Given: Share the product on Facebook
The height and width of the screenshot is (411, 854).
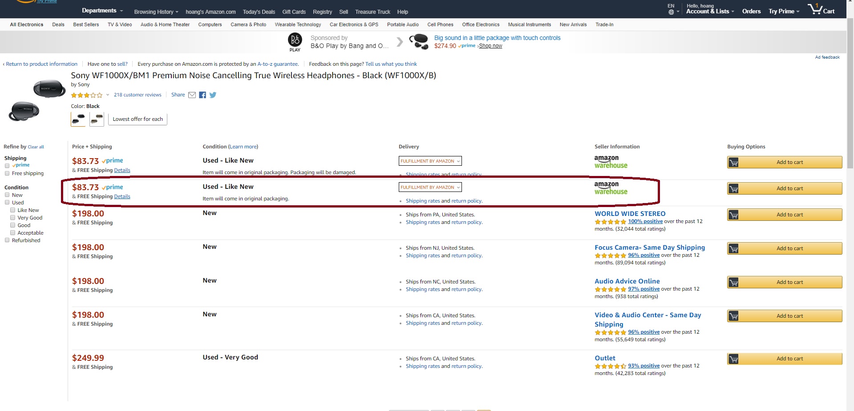Looking at the screenshot, I should 202,95.
